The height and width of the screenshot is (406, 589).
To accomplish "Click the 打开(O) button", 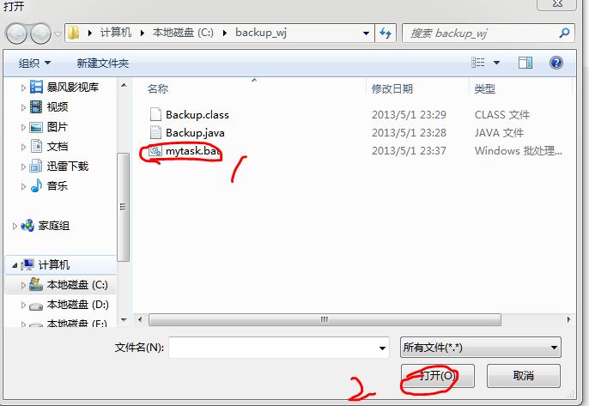I will tap(438, 376).
